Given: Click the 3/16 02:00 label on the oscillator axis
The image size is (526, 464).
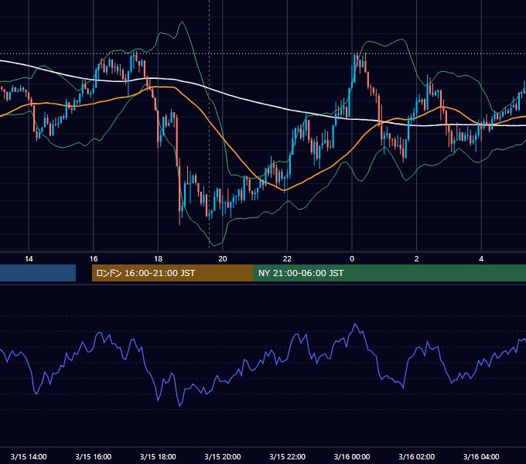Looking at the screenshot, I should [417, 456].
